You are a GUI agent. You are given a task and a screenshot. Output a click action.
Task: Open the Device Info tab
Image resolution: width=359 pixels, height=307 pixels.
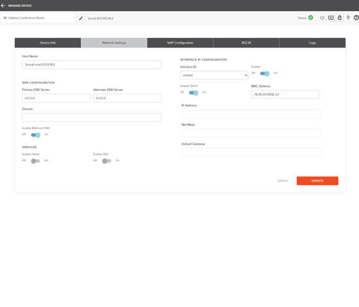click(x=48, y=43)
